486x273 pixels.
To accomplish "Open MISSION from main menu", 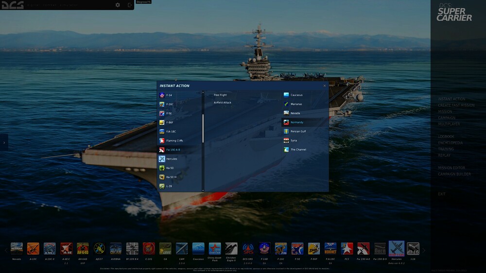I will [445, 112].
